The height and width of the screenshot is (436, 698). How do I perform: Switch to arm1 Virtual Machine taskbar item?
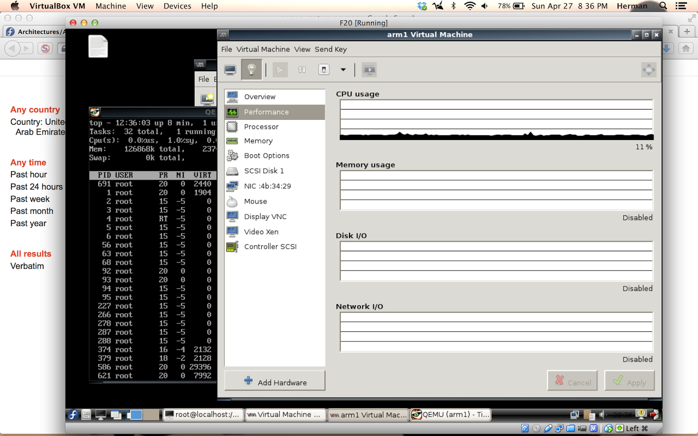(368, 415)
